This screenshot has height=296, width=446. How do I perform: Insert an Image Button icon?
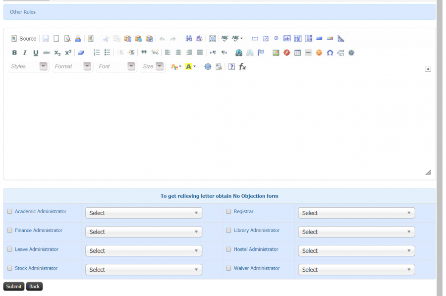click(x=330, y=38)
